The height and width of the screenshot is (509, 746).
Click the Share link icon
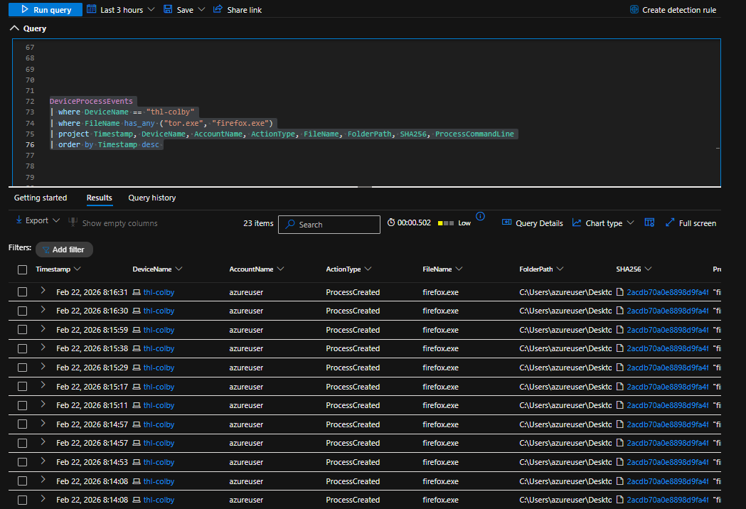[218, 10]
